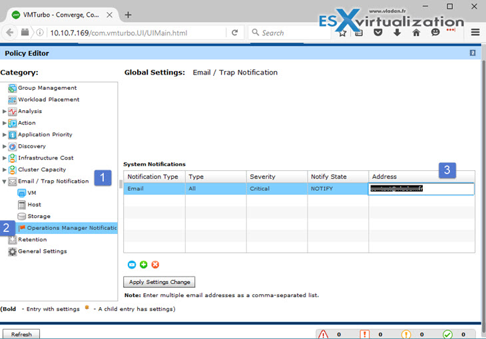
Task: Open browser downloads arrow icon
Action: (x=397, y=32)
